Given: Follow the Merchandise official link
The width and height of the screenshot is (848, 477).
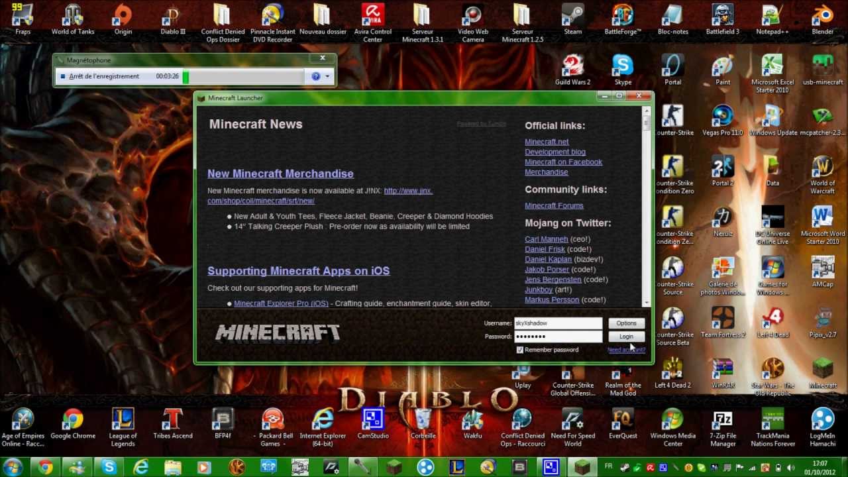Looking at the screenshot, I should click(x=547, y=172).
